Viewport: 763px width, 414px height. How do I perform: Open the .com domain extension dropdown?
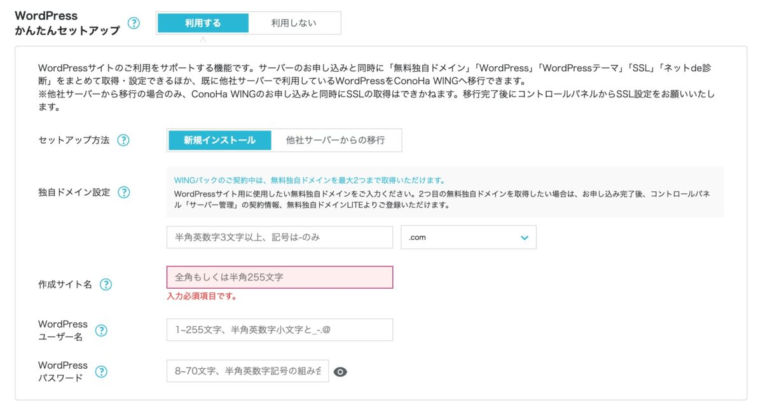coord(469,237)
